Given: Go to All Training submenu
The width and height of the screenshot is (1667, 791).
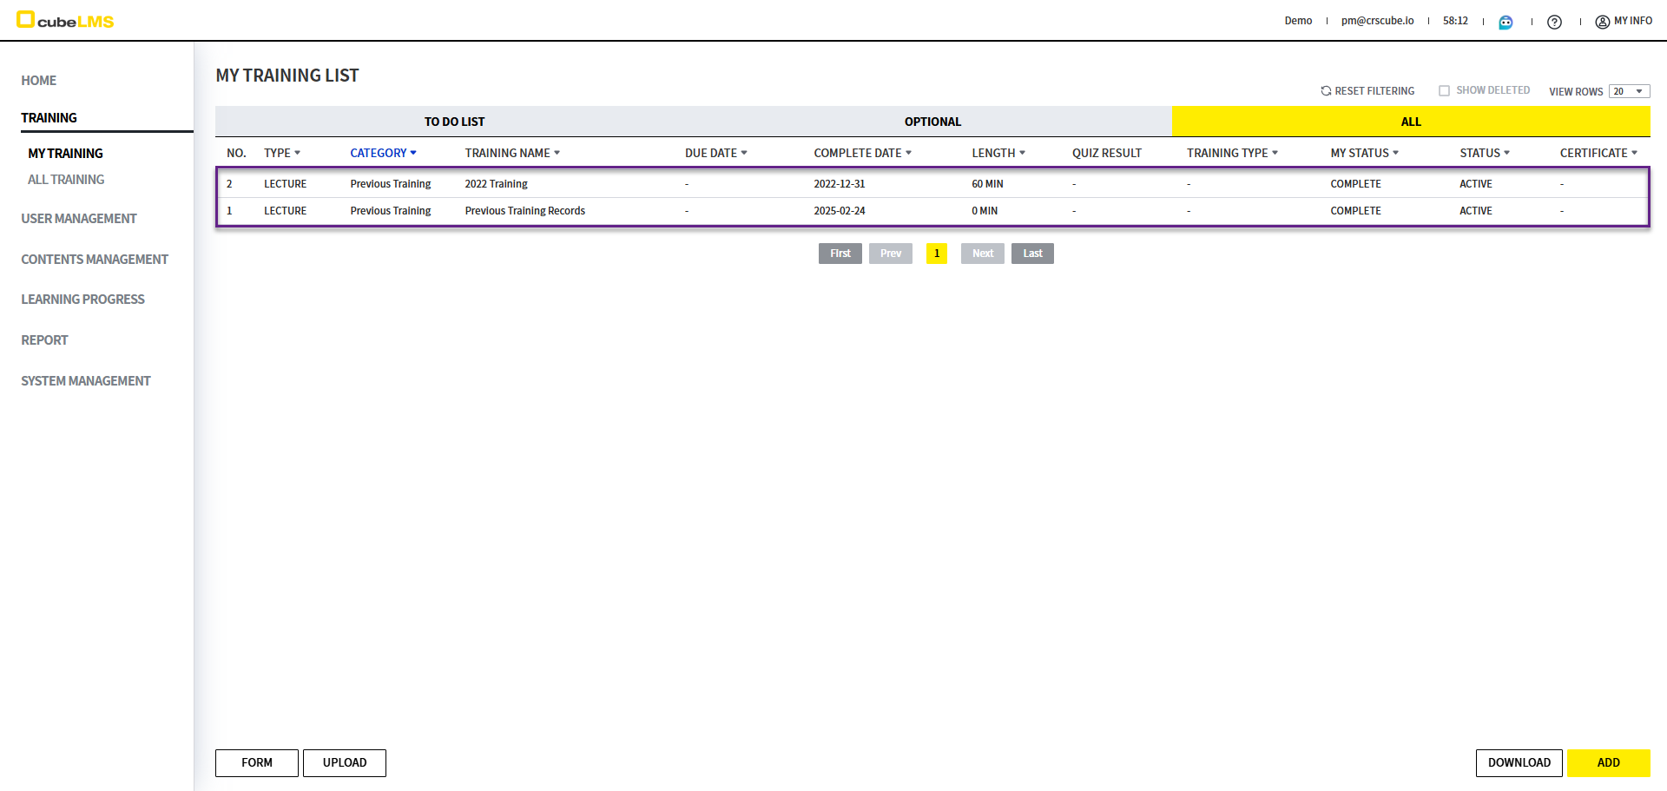Looking at the screenshot, I should click(x=66, y=180).
